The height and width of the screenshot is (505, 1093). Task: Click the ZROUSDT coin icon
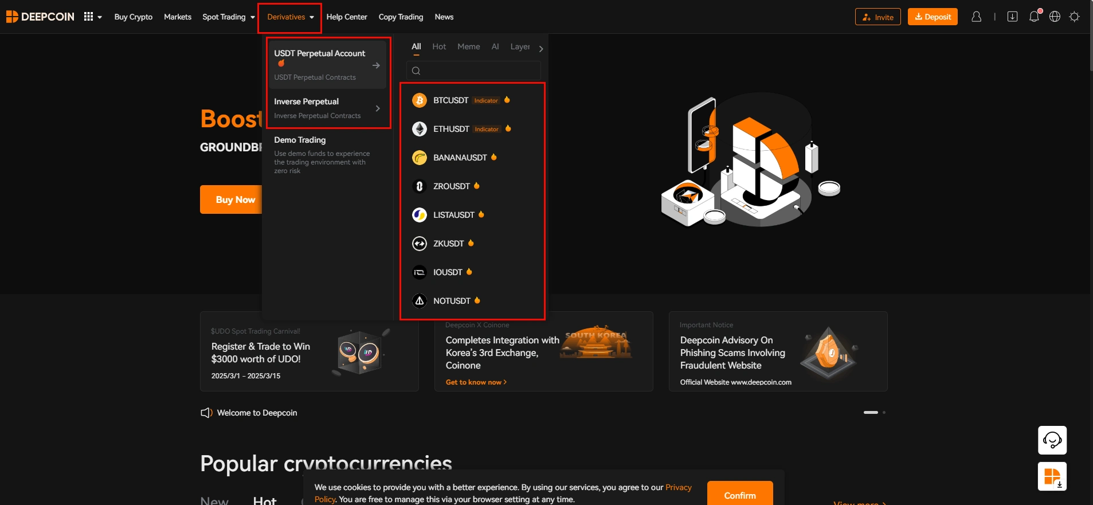[420, 186]
